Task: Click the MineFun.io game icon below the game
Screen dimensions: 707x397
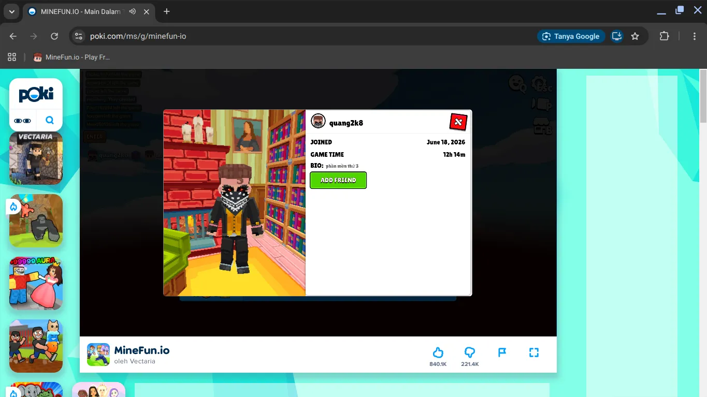Action: (98, 355)
